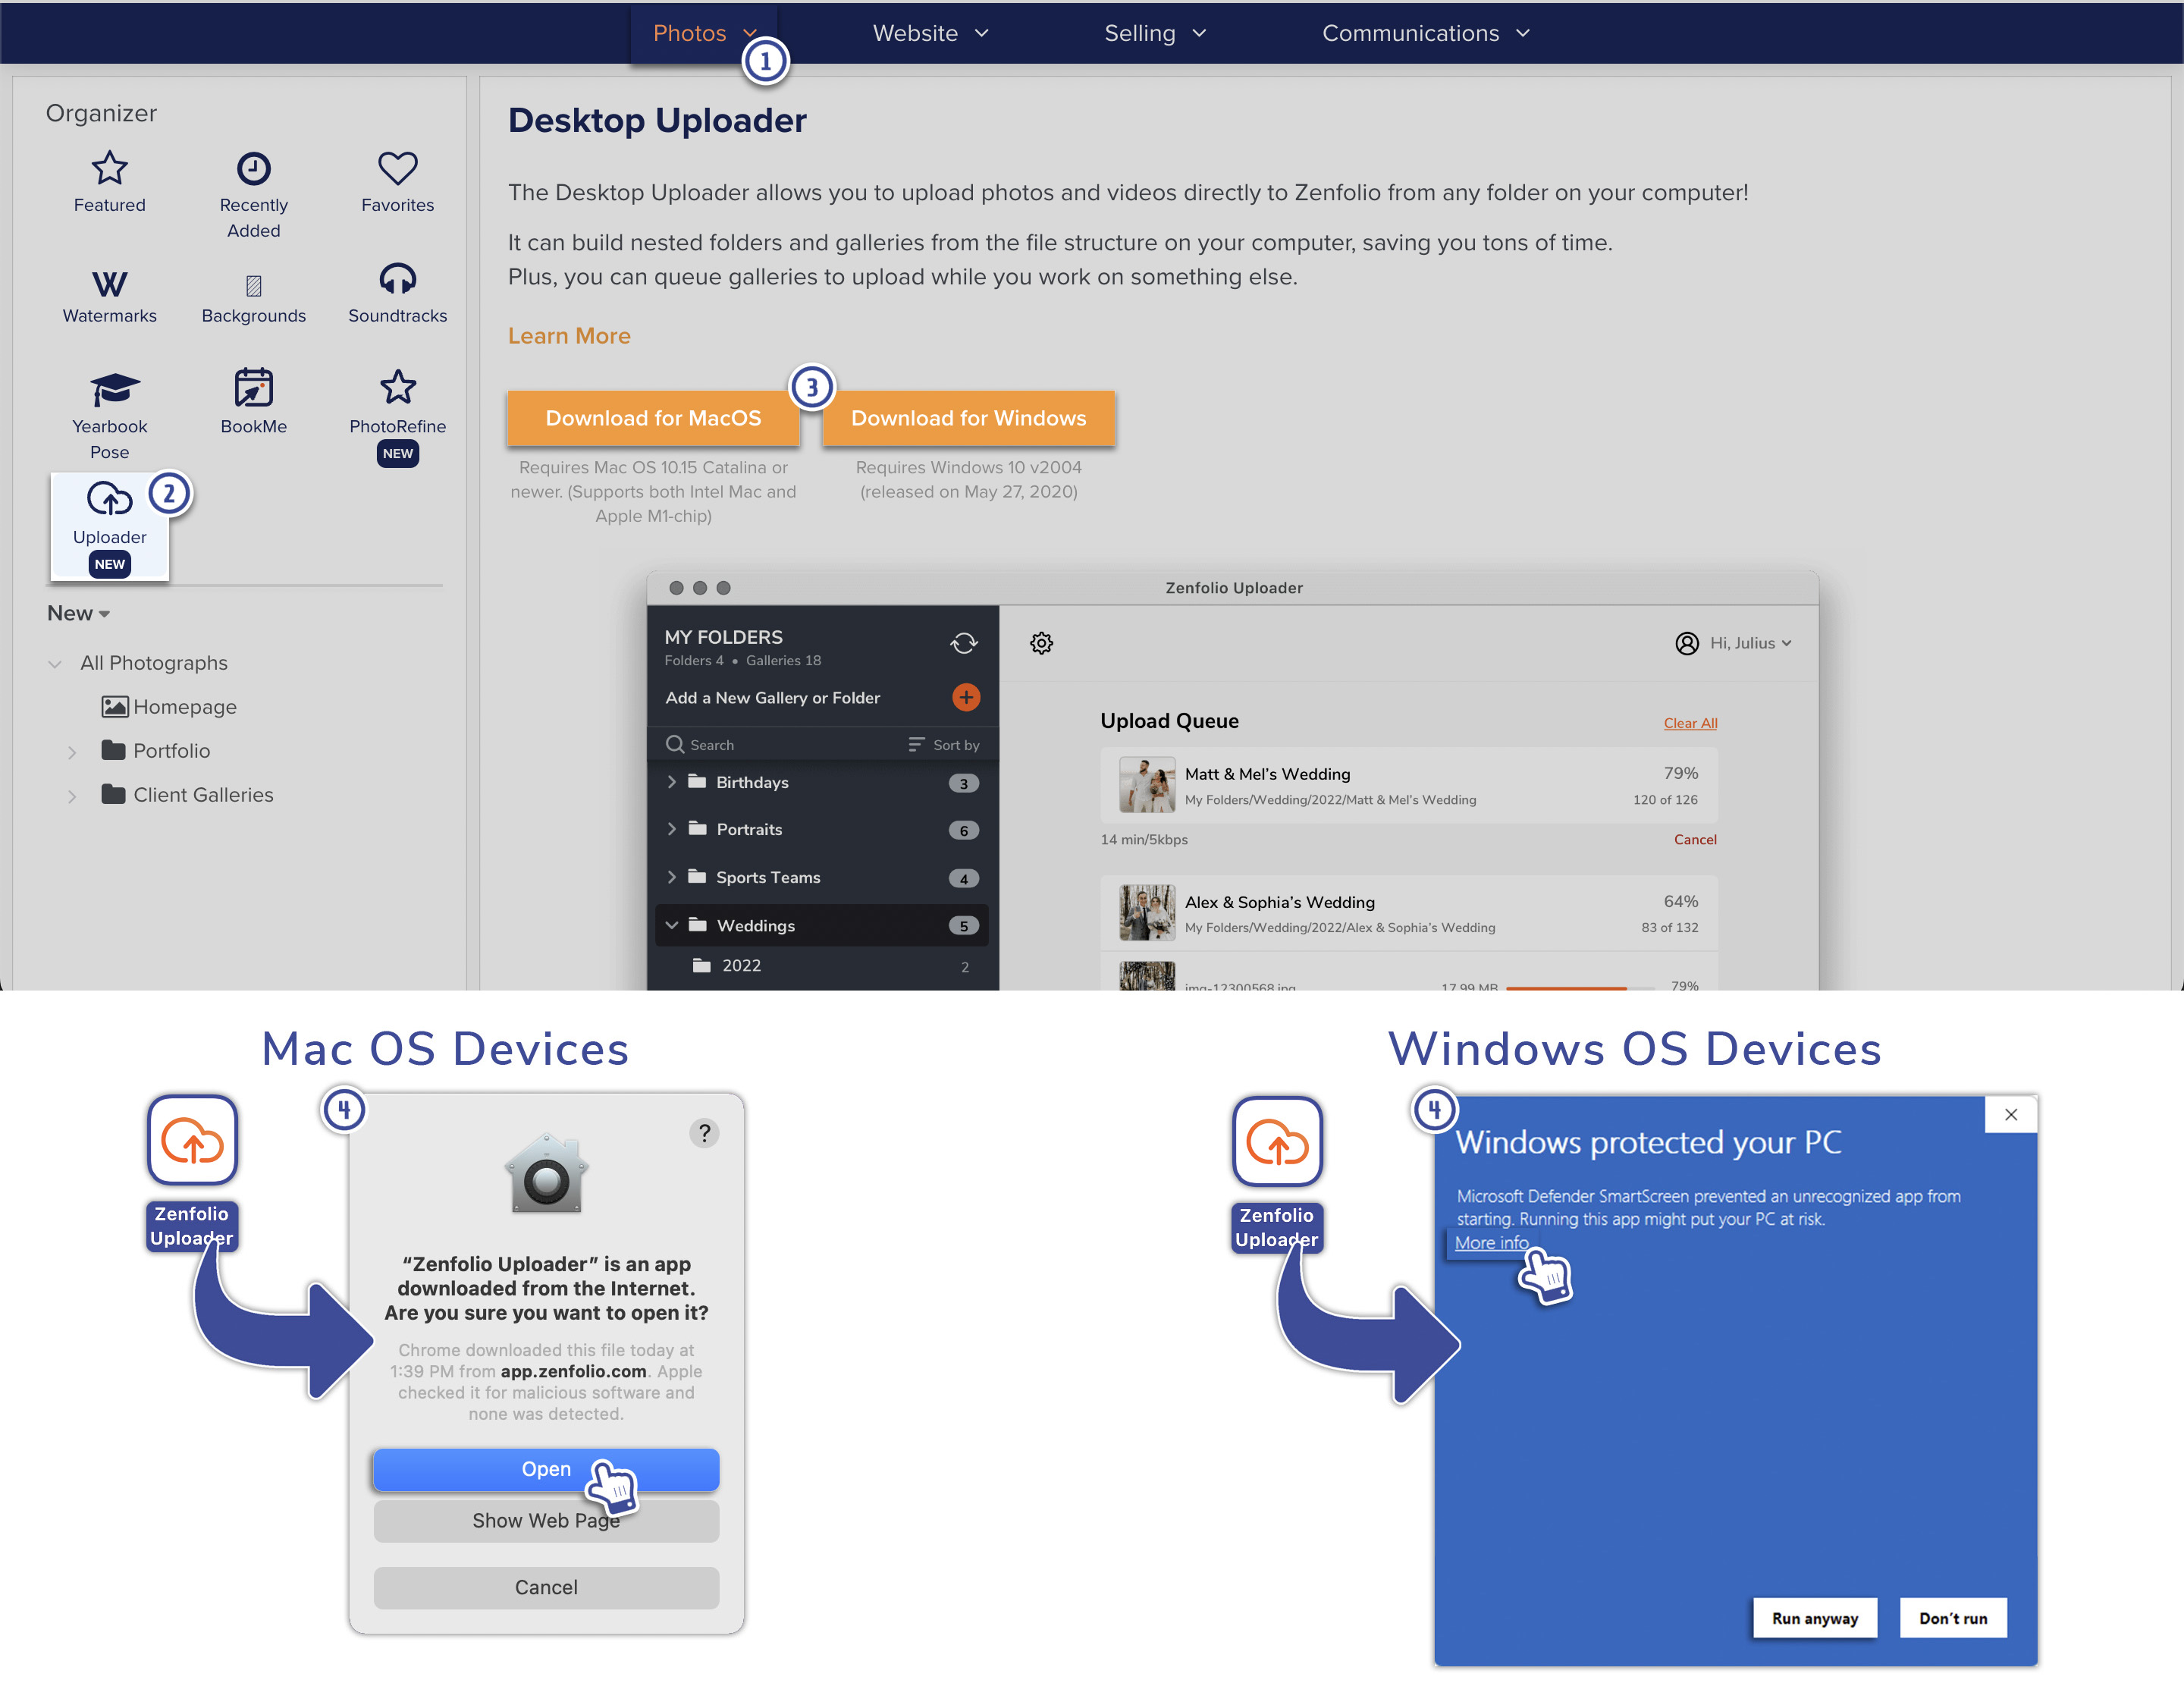2184x1705 pixels.
Task: Refresh My Folders with the sync icon
Action: click(964, 643)
